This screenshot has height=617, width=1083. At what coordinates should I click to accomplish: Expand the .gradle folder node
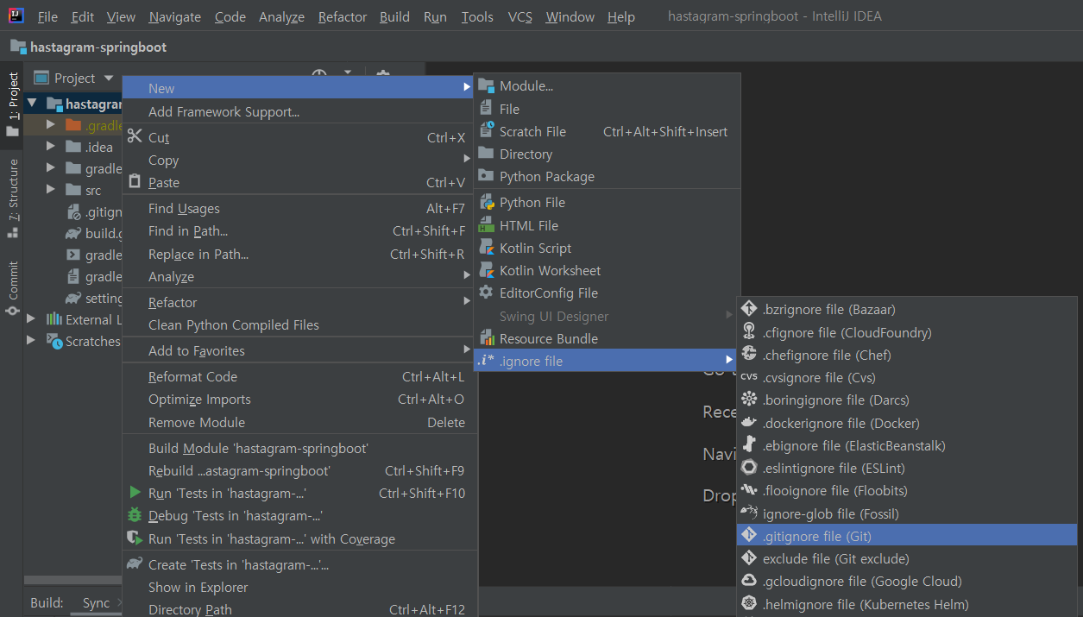pos(51,125)
